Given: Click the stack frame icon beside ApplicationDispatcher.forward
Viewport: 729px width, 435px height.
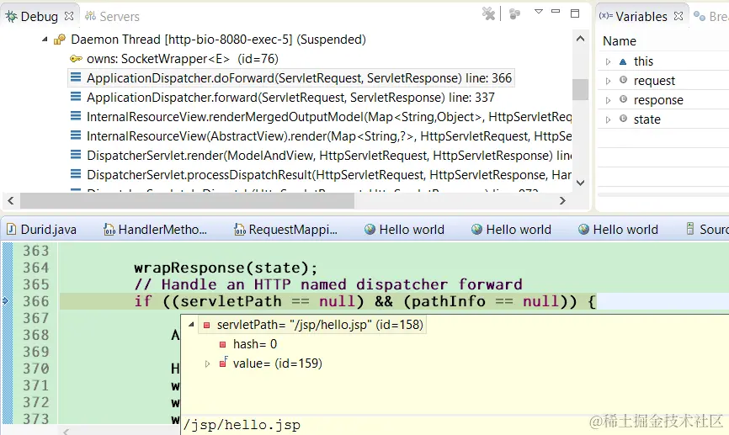Looking at the screenshot, I should pyautogui.click(x=75, y=97).
